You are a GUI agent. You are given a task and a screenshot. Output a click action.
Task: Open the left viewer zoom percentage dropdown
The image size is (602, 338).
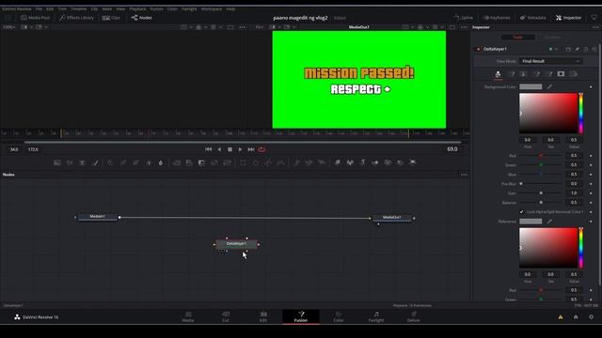8,27
